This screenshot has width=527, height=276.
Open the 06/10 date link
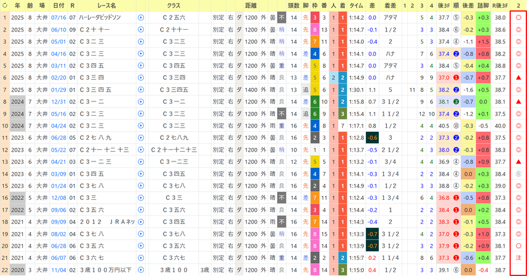(58, 30)
